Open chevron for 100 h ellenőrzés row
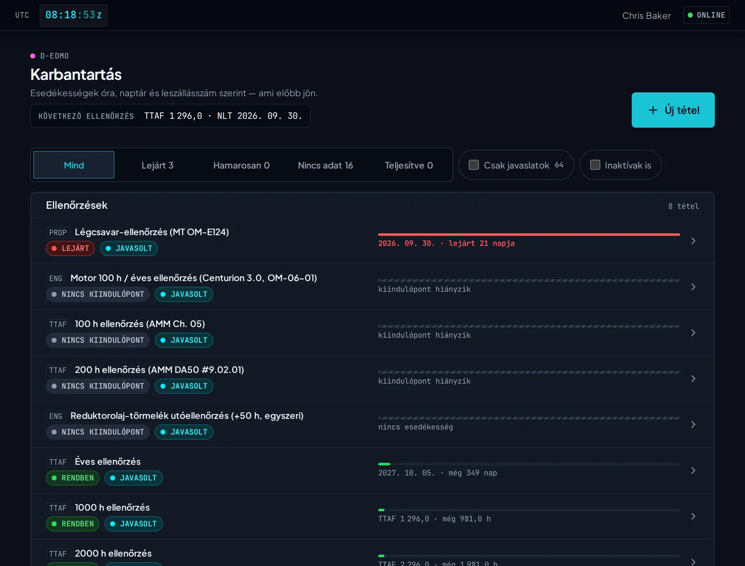 (x=693, y=332)
